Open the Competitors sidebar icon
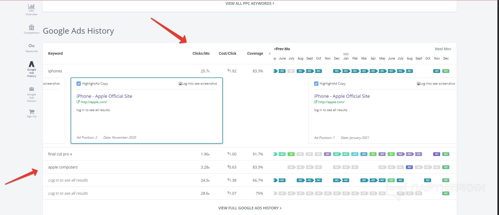Screen dimensions: 499x215 (31, 27)
